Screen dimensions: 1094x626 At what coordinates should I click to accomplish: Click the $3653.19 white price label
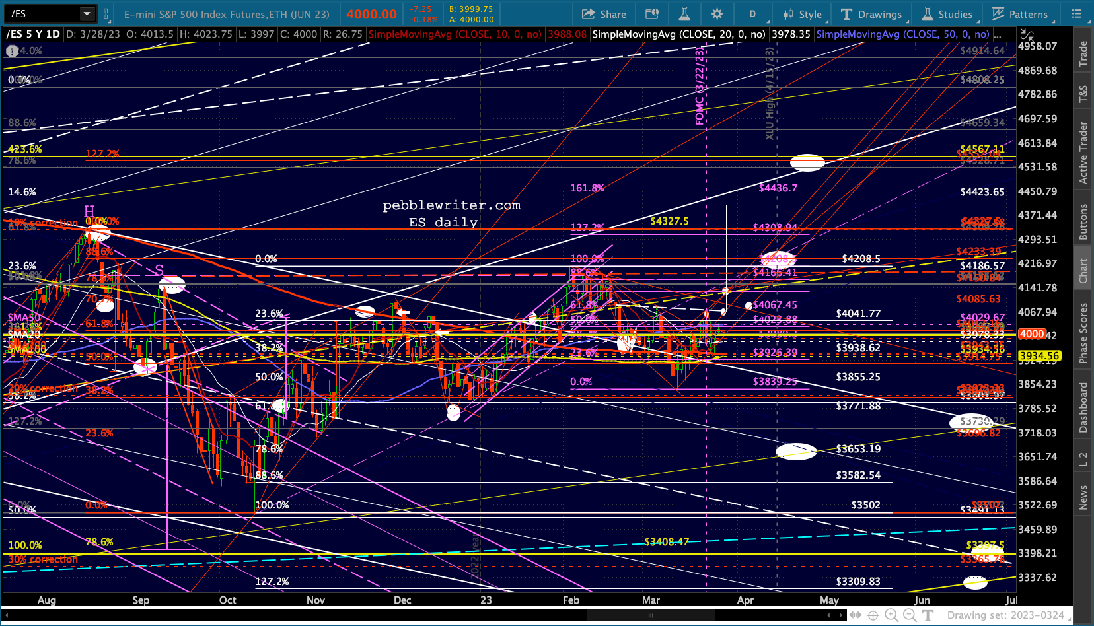click(858, 449)
